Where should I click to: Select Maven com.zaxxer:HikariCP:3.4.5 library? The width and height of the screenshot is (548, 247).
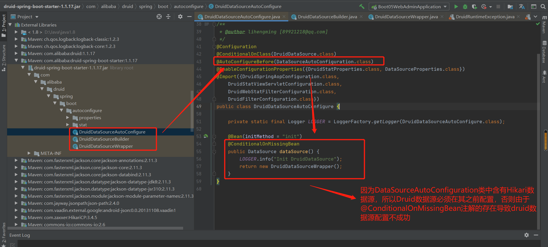[x=62, y=217]
